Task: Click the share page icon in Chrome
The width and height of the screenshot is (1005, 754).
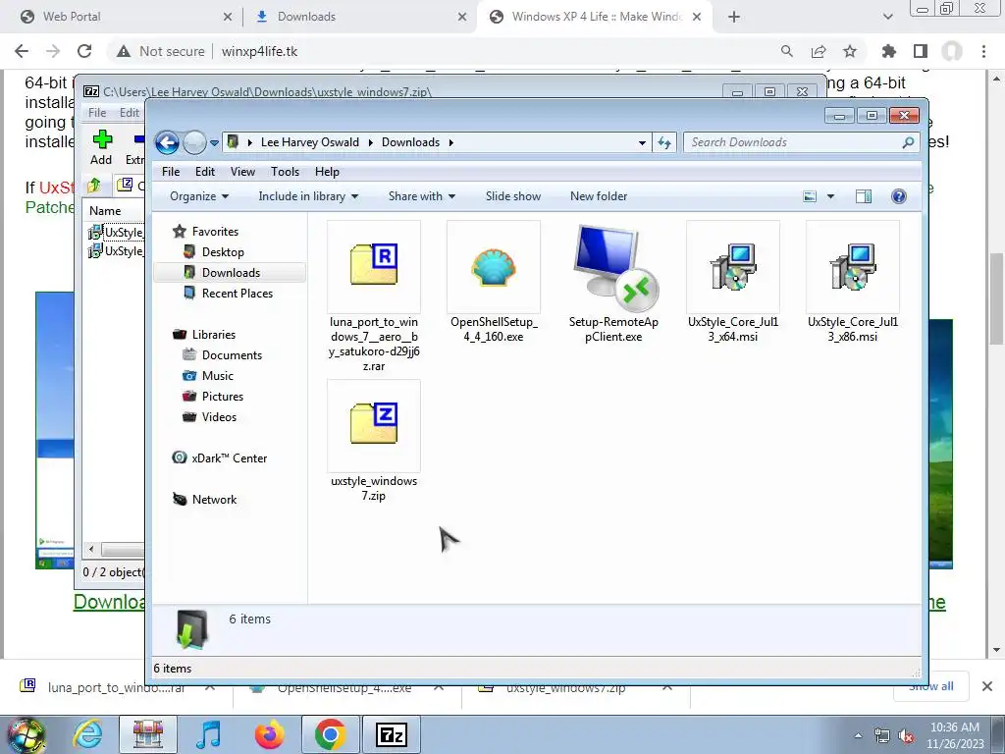Action: (819, 51)
